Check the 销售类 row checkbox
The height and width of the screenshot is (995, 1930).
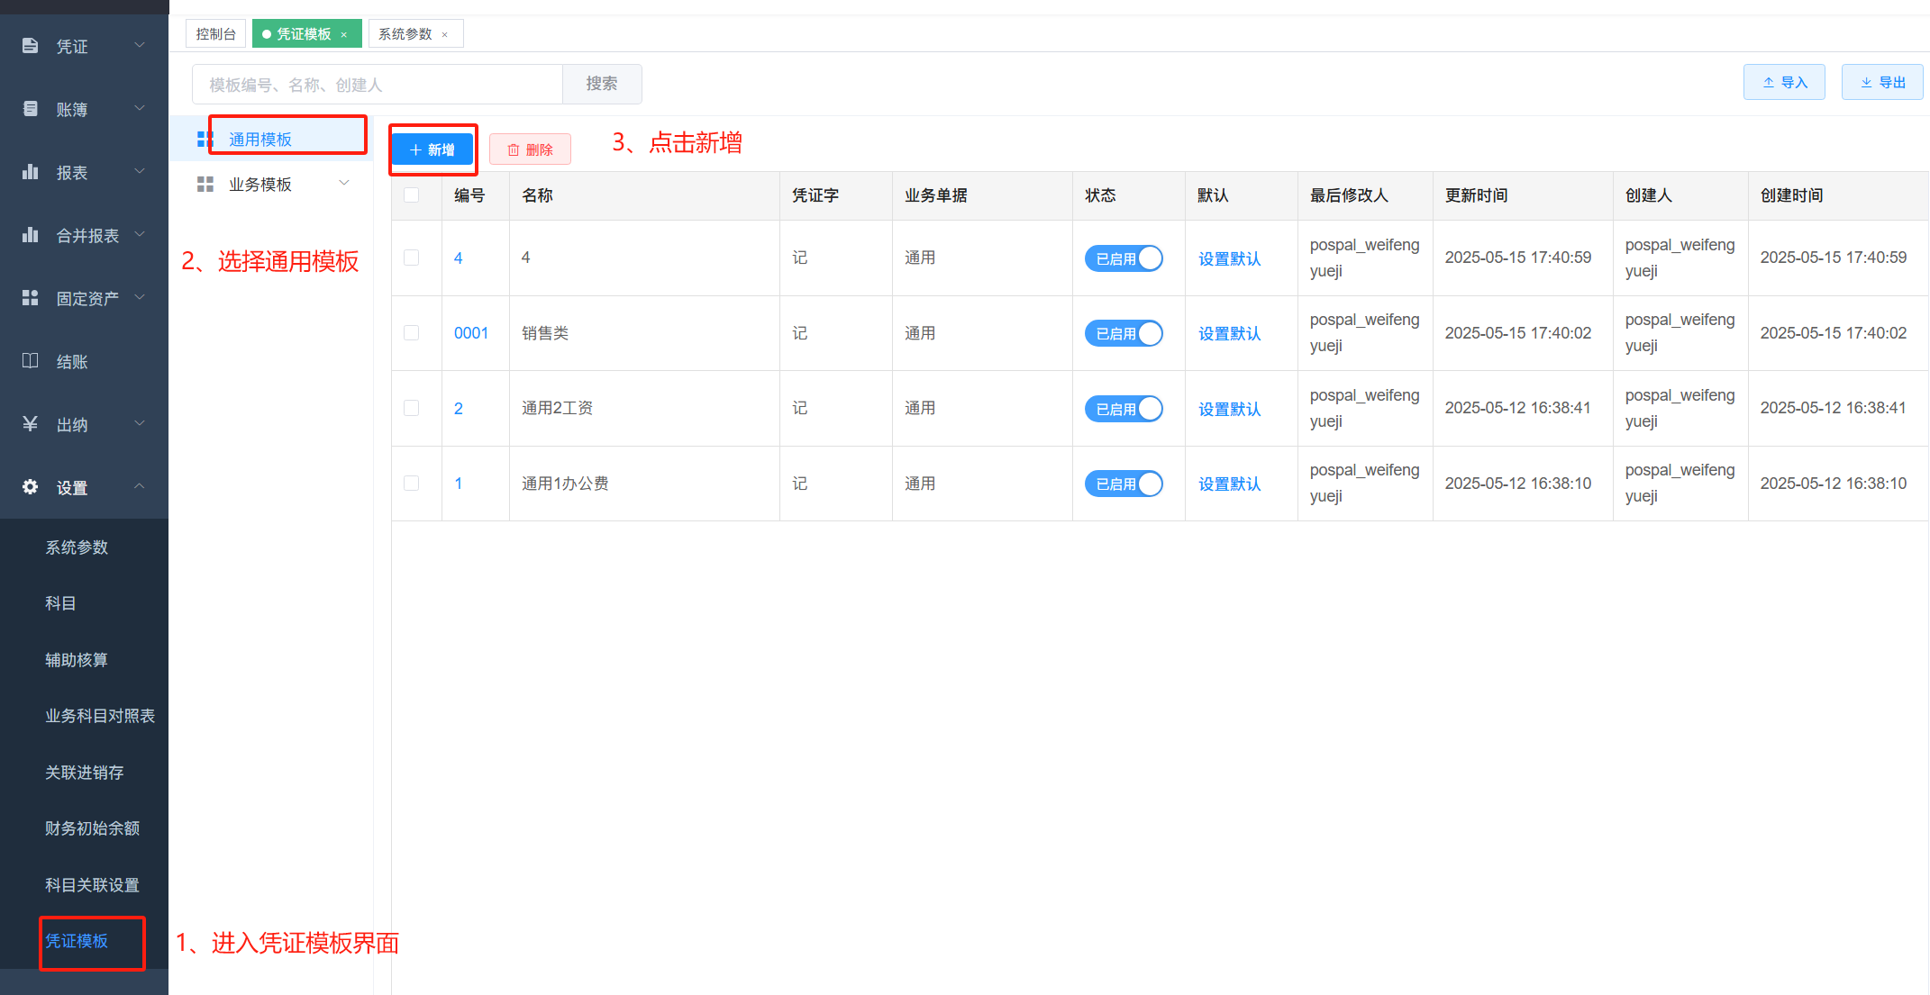pos(412,332)
